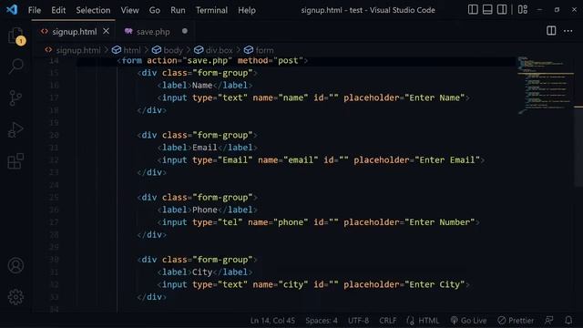This screenshot has height=328, width=583.
Task: Open the Extensions view
Action: coord(15,161)
